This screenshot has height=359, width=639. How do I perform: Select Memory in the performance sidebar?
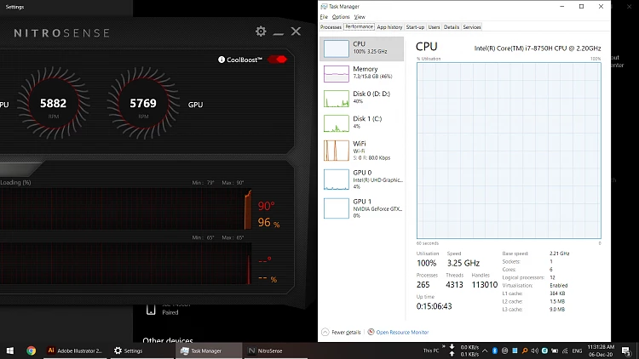tap(362, 73)
